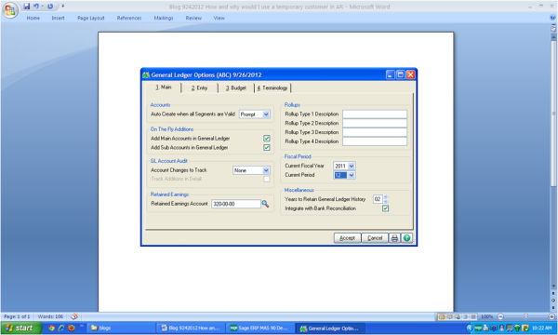Image resolution: width=558 pixels, height=335 pixels.
Task: Open the Windows start button
Action: [x=21, y=328]
